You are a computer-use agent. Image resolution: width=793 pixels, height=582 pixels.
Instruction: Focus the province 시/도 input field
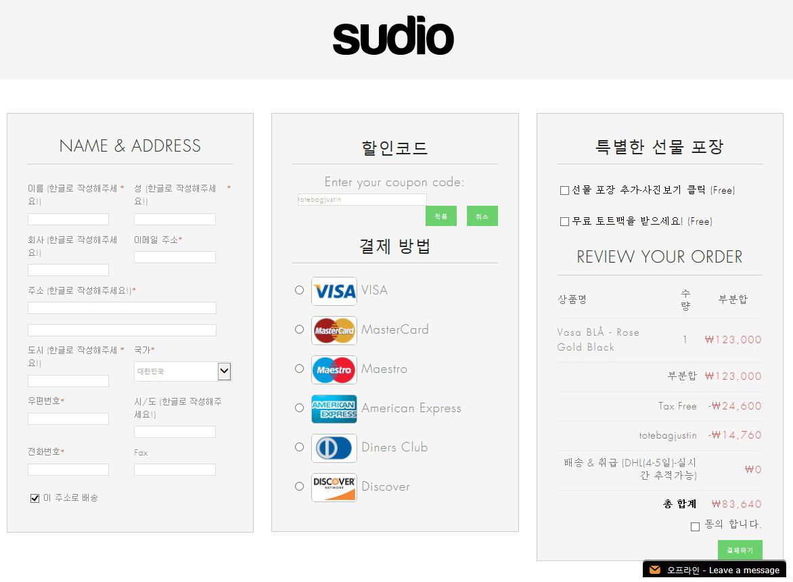point(175,432)
